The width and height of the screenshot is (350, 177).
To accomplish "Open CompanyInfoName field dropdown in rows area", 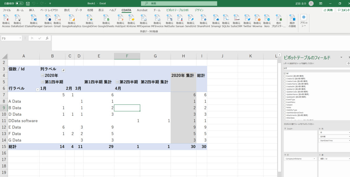I will click(x=315, y=159).
